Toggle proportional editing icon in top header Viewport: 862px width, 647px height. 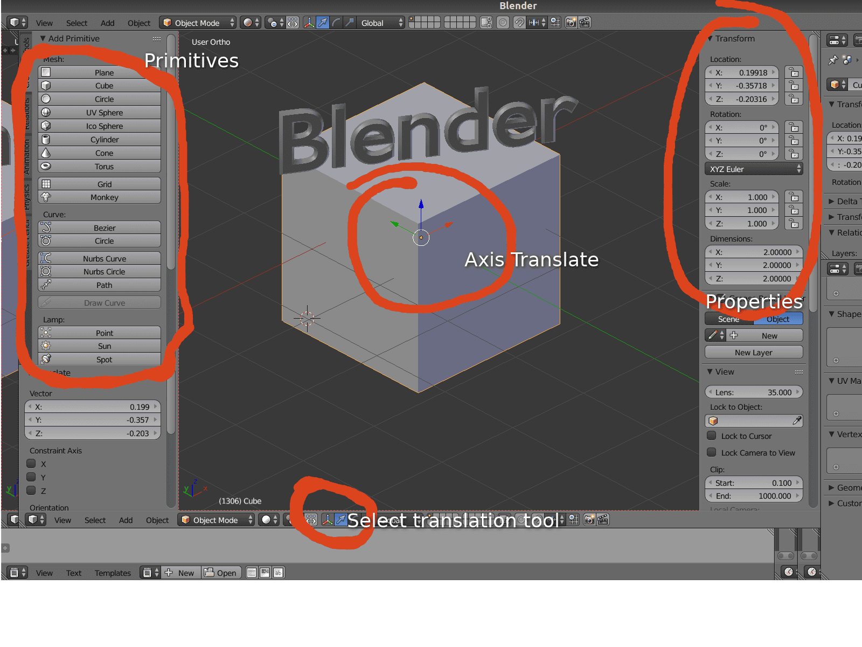pyautogui.click(x=503, y=23)
